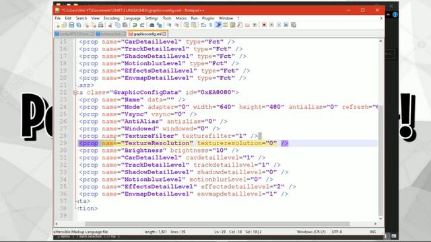Image resolution: width=431 pixels, height=242 pixels.
Task: Toggle Show All Characters pilcrow icon
Action: click(211, 25)
